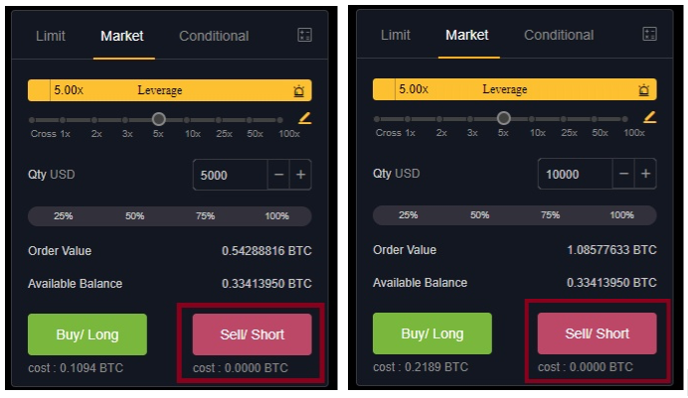Screen dimensions: 688x398
Task: Select Conditional tab in left panel
Action: [214, 36]
